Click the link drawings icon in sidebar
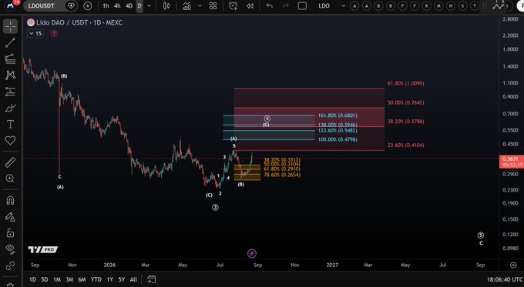Viewport: 524px width, 287px height. [x=10, y=265]
